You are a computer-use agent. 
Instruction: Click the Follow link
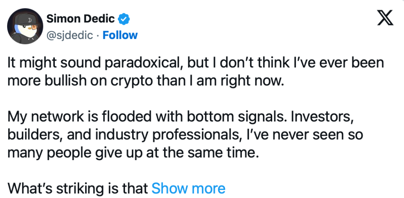click(120, 35)
